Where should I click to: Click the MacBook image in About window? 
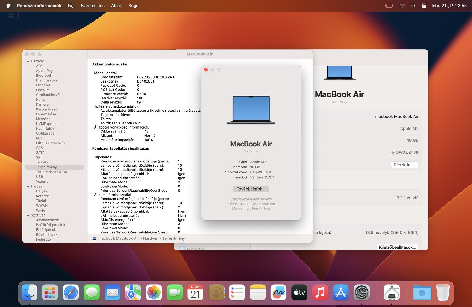point(251,110)
